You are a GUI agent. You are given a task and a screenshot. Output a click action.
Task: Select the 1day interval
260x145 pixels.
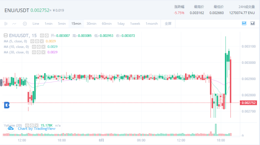coord(121,24)
